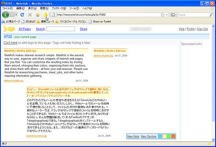Open the よく見るページ bookmark
This screenshot has width=216, height=147.
[x=11, y=22]
